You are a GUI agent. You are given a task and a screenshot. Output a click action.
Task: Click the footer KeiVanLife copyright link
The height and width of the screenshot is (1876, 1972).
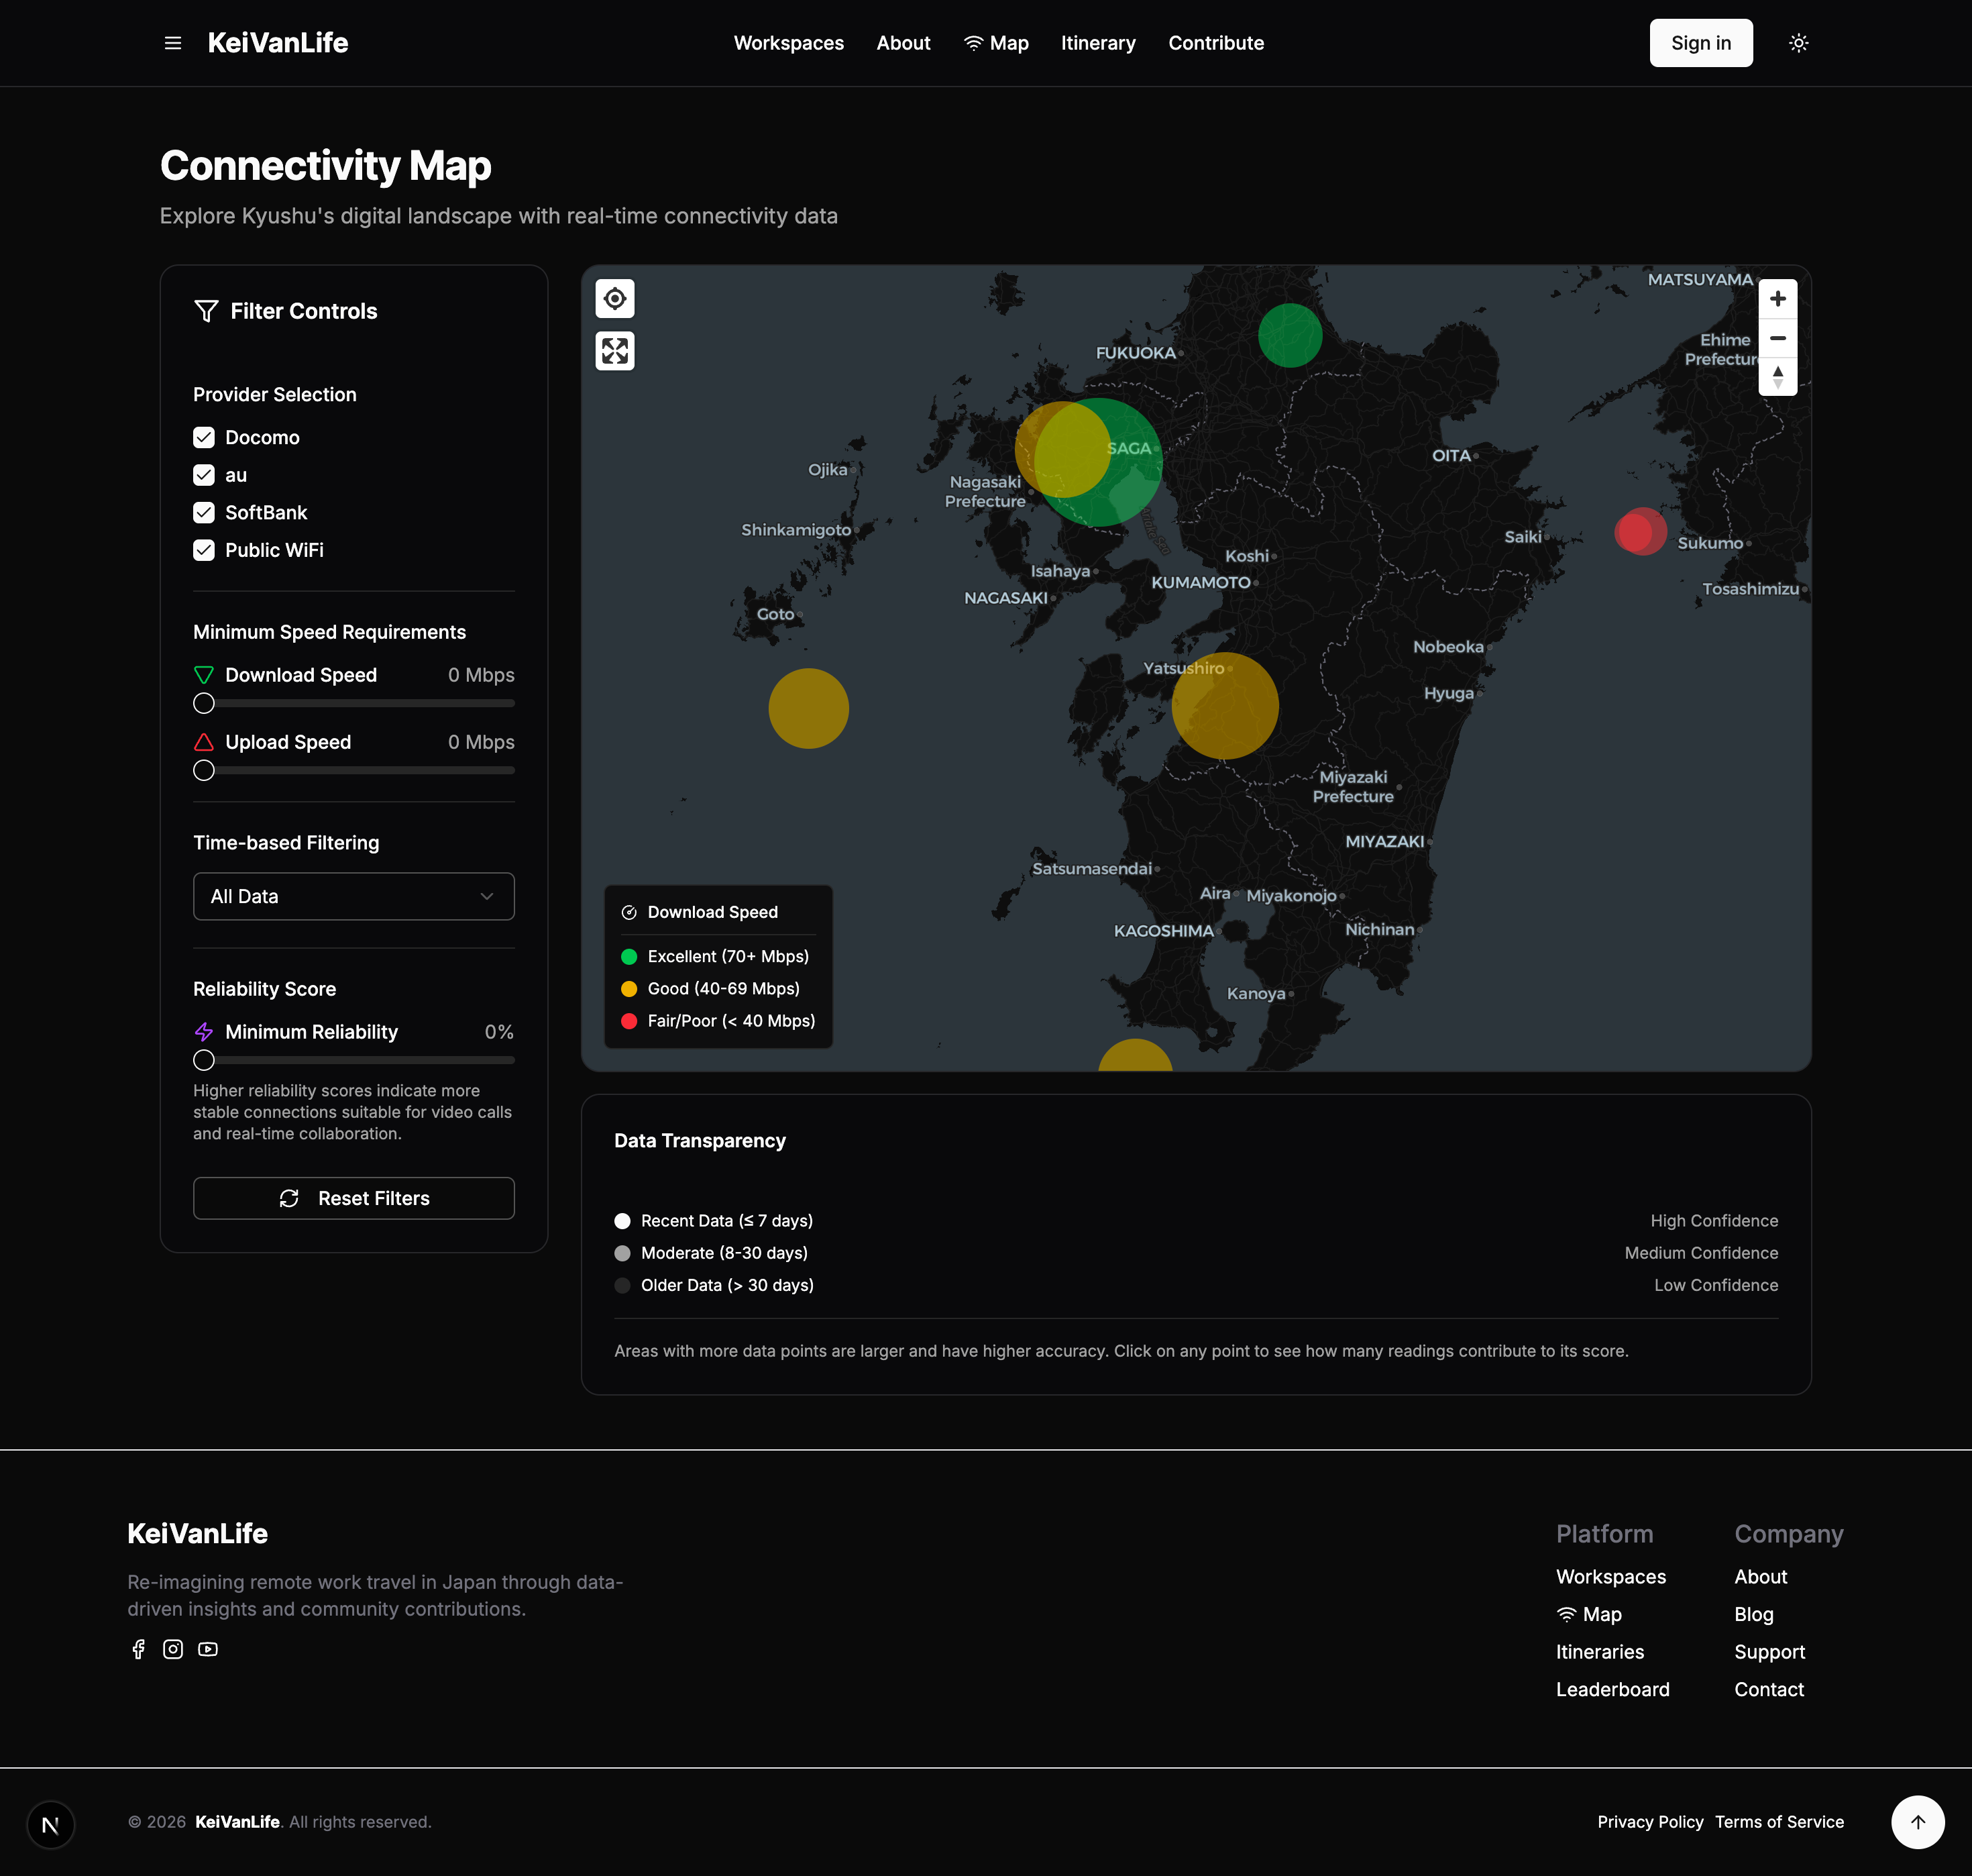point(237,1822)
